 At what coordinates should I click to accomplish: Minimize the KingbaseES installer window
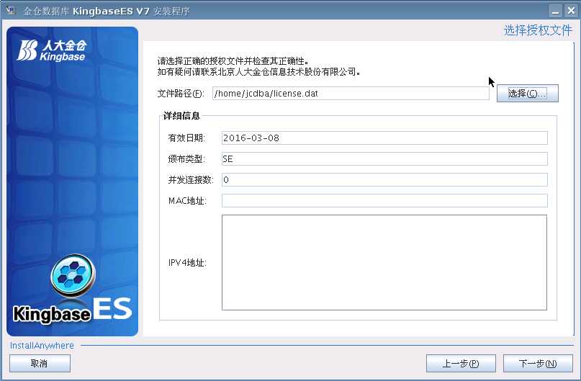pyautogui.click(x=555, y=11)
